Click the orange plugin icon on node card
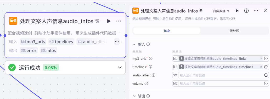Image resolution: width=270 pixels, height=99 pixels. pos(13,21)
